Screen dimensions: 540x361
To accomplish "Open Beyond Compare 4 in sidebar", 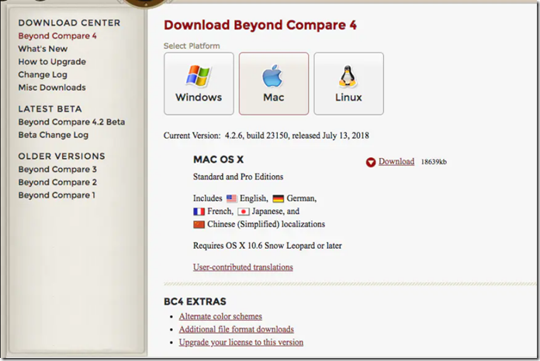I will pos(57,36).
